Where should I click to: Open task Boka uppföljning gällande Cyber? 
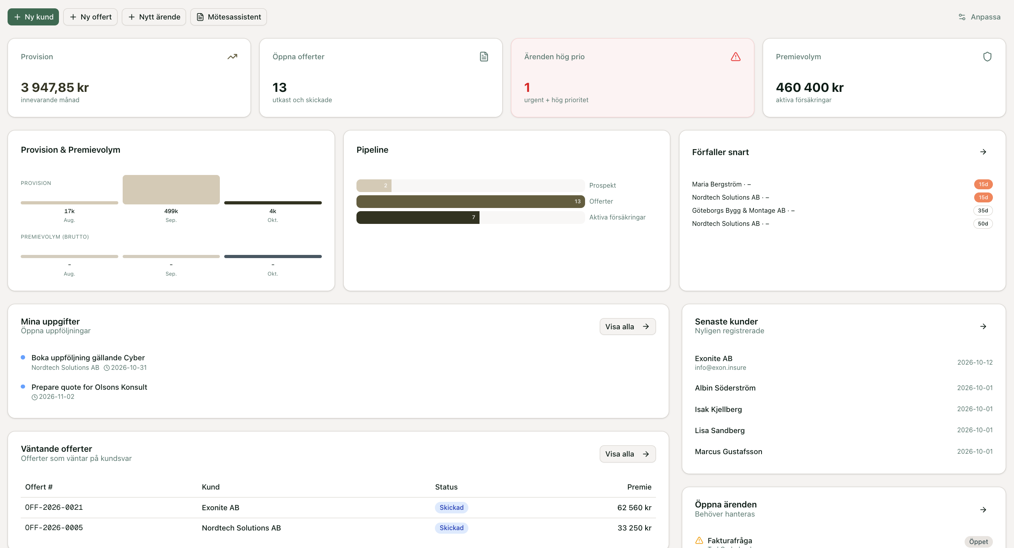(x=88, y=358)
